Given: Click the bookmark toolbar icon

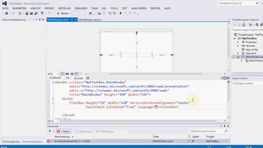Looking at the screenshot, I should 120,13.
